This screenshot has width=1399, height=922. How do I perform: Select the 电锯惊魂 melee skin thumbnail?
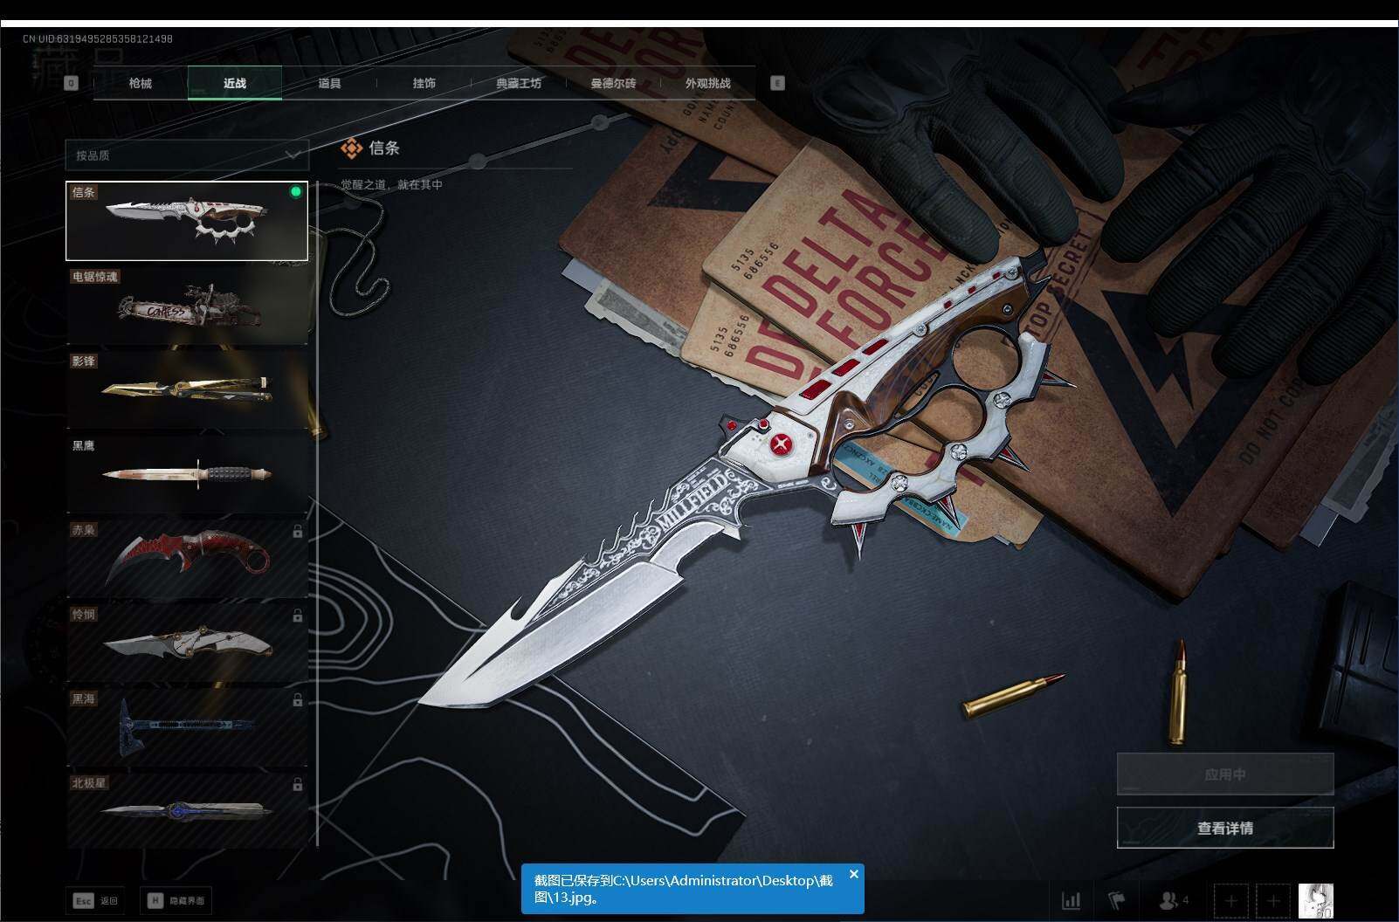click(x=187, y=306)
